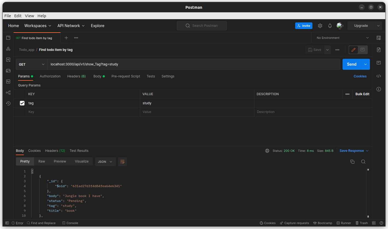Copy the response body
The height and width of the screenshot is (229, 388).
[352, 162]
